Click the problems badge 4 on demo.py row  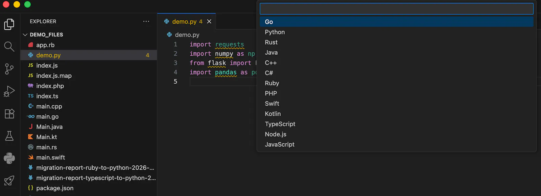tap(147, 55)
